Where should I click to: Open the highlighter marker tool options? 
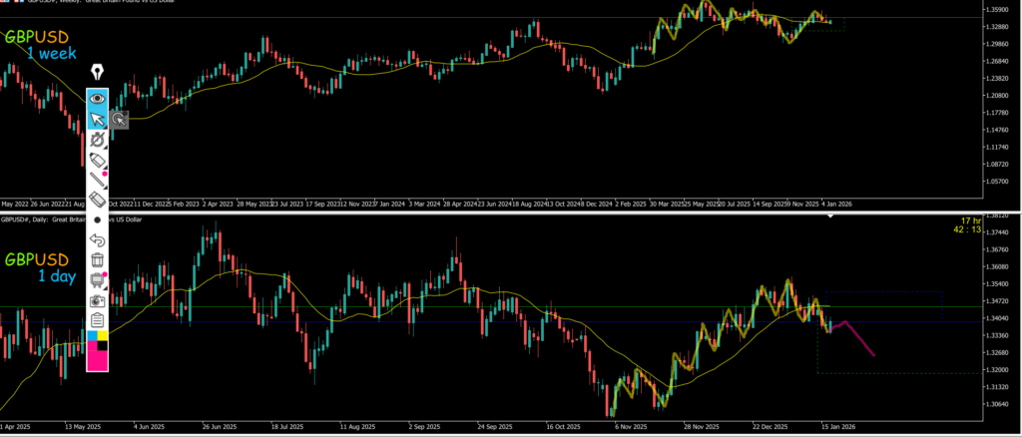tap(97, 160)
